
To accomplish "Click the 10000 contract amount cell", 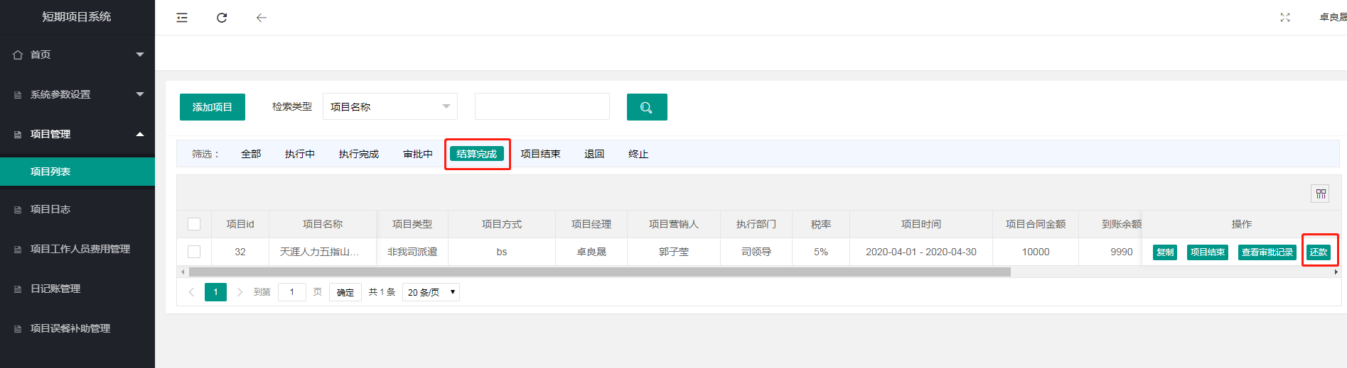I will tap(1036, 252).
